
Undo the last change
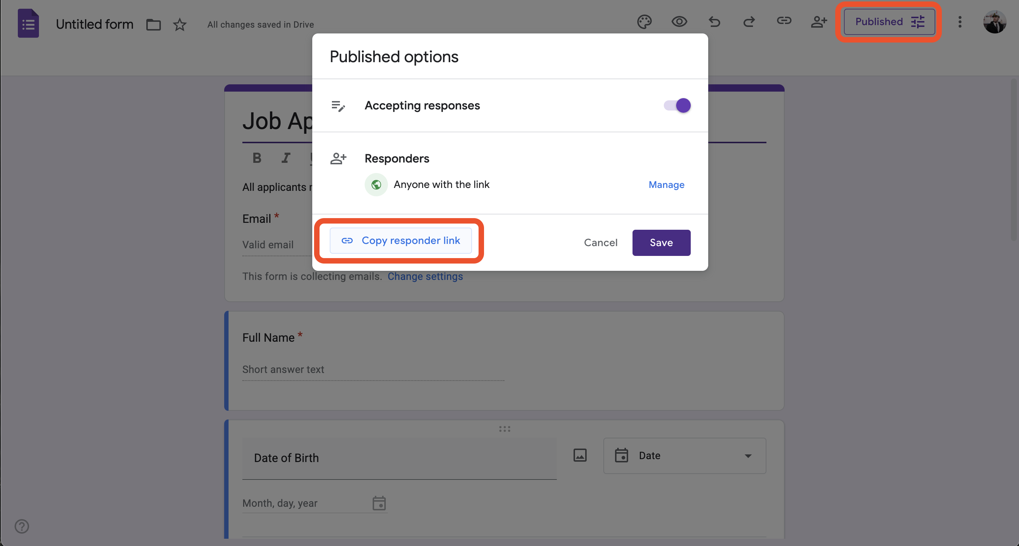[x=714, y=22]
